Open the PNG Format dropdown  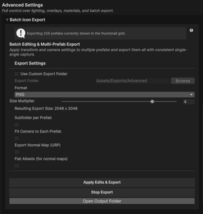pyautogui.click(x=105, y=94)
